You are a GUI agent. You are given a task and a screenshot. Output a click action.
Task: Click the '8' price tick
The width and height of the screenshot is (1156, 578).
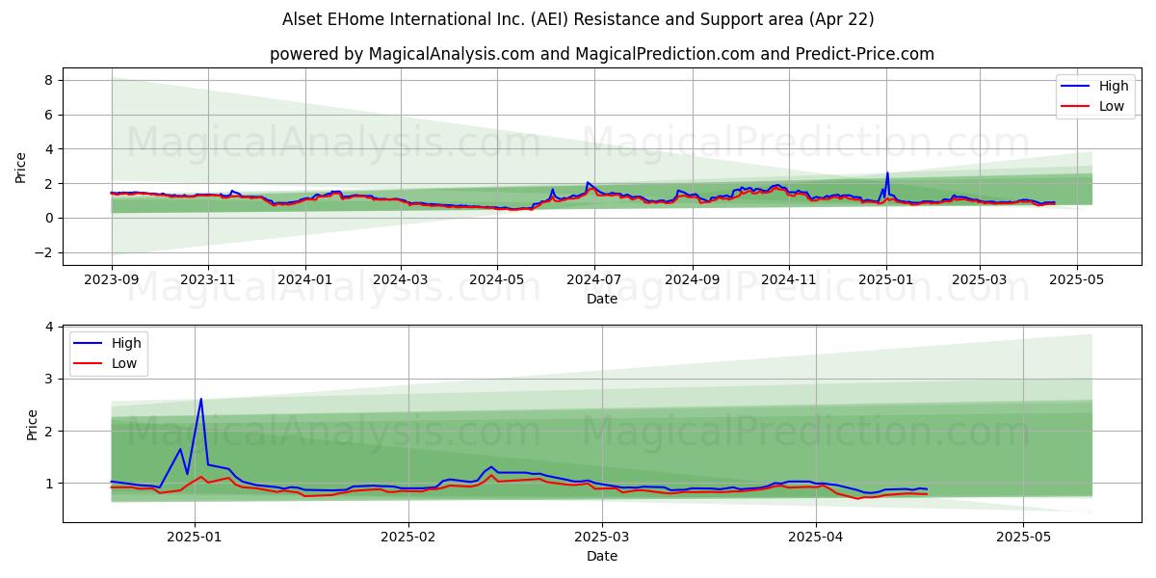pos(47,80)
